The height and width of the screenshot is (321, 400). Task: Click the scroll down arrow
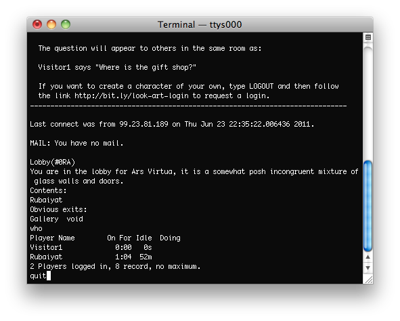[368, 267]
